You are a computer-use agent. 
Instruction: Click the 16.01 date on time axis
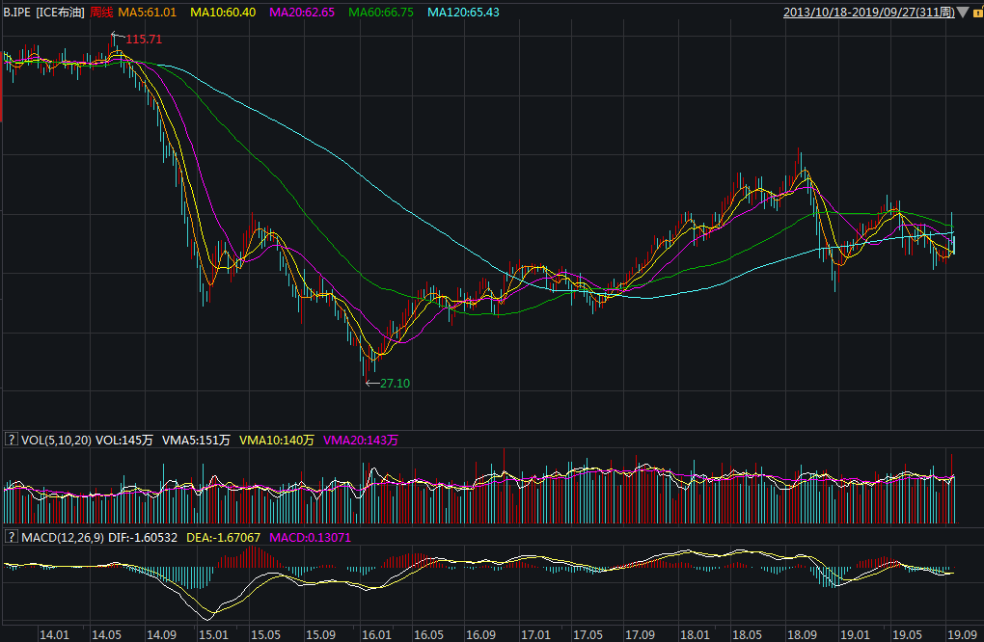click(377, 634)
